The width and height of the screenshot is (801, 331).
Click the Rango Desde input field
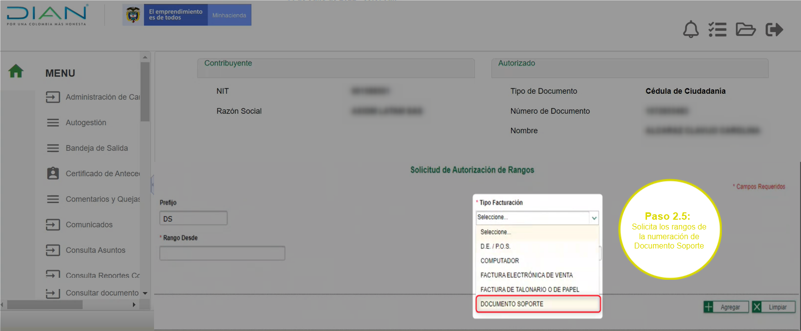[222, 253]
